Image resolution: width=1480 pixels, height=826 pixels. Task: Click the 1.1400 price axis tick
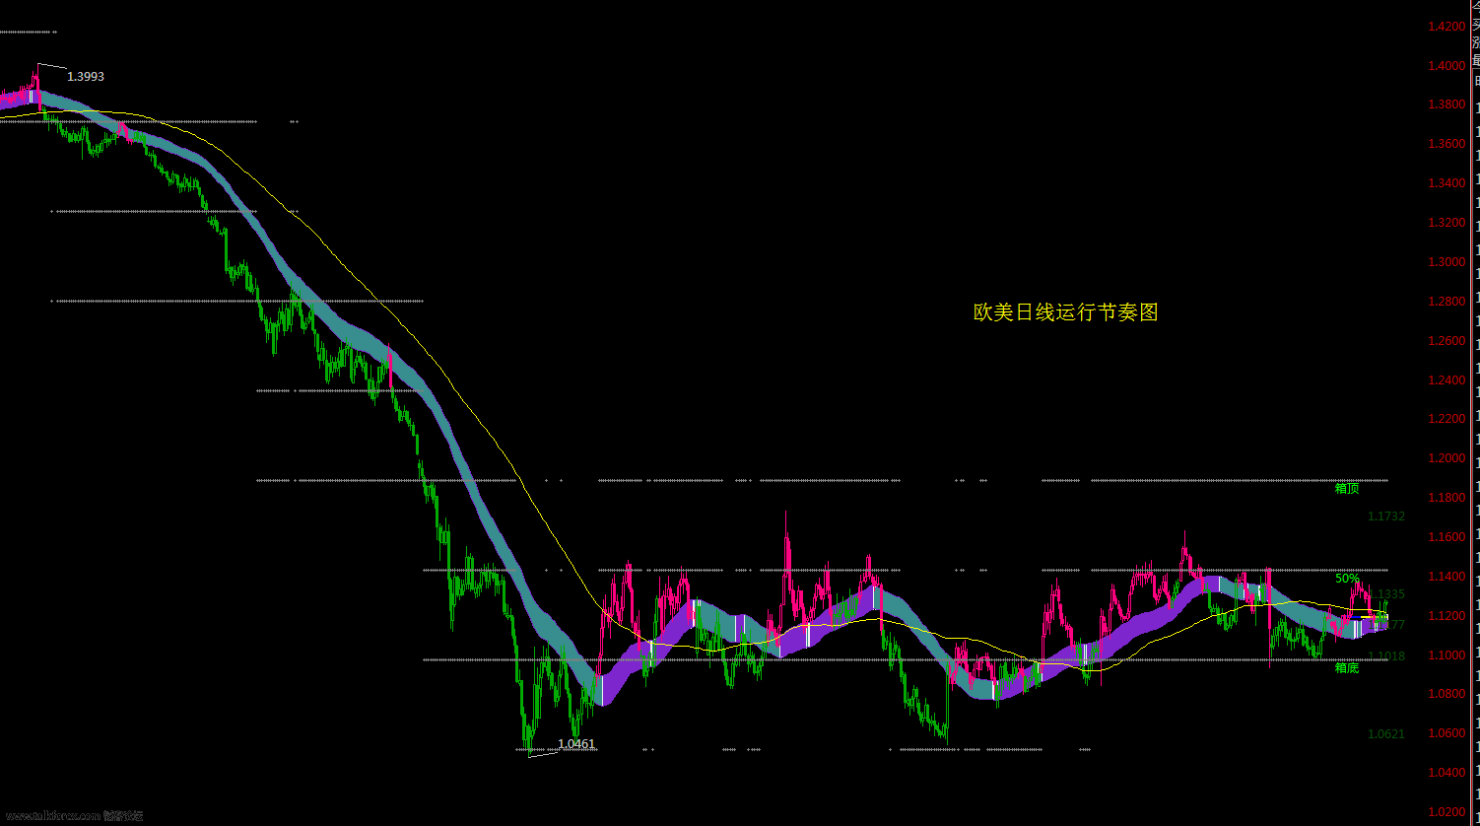(x=1446, y=577)
